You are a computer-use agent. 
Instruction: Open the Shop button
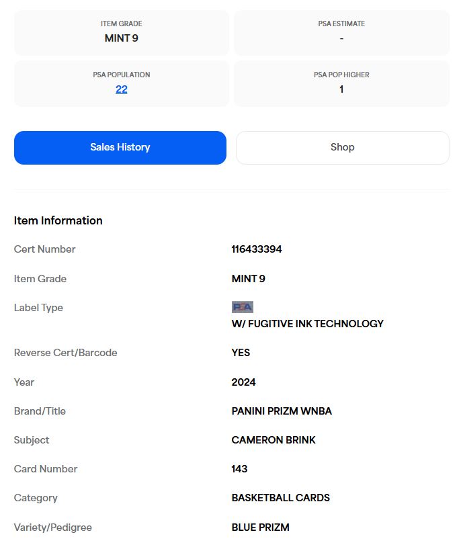(343, 148)
